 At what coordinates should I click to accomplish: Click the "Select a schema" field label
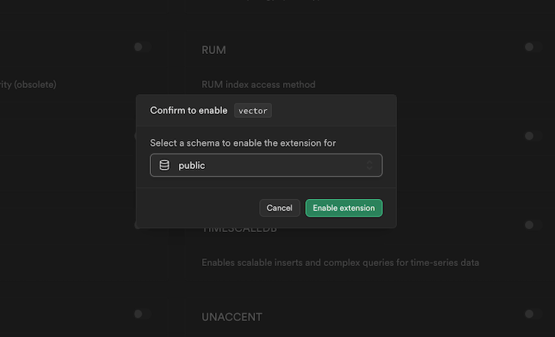(x=243, y=143)
